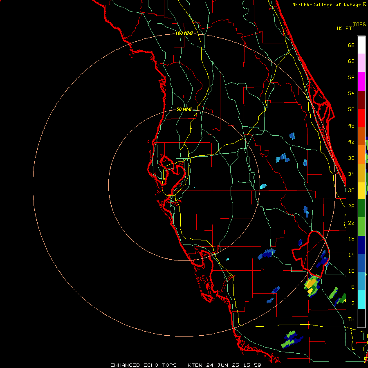Viewport: 368px width, 368px height.
Task: Click the dark orange 42 kft legend swatch
Action: click(x=361, y=136)
